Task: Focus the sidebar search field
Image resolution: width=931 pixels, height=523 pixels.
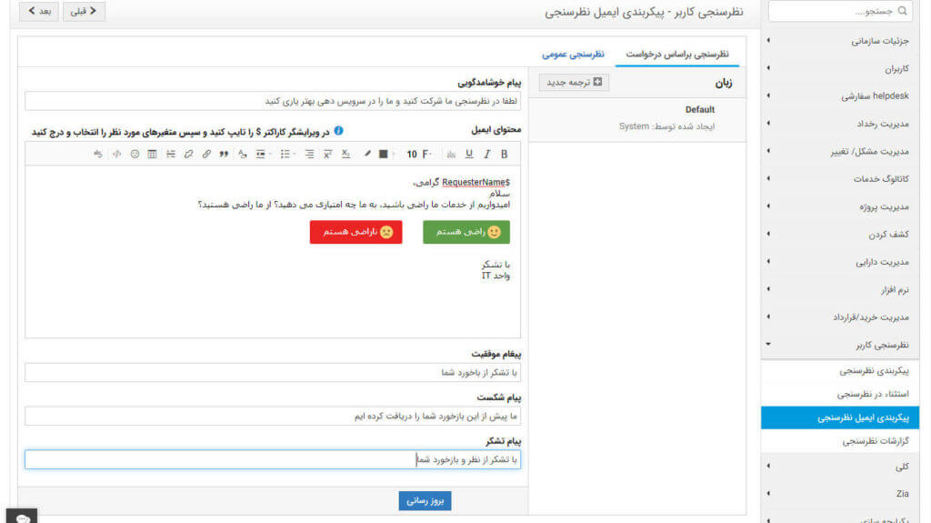Action: [x=839, y=11]
